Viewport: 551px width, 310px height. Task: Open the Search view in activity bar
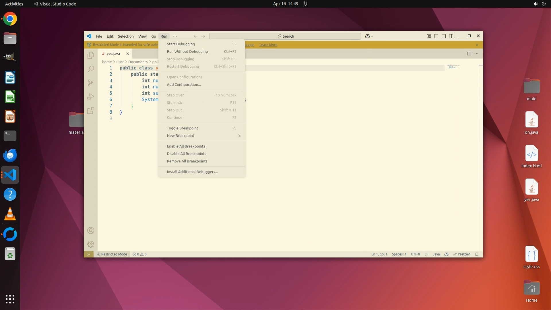(91, 69)
